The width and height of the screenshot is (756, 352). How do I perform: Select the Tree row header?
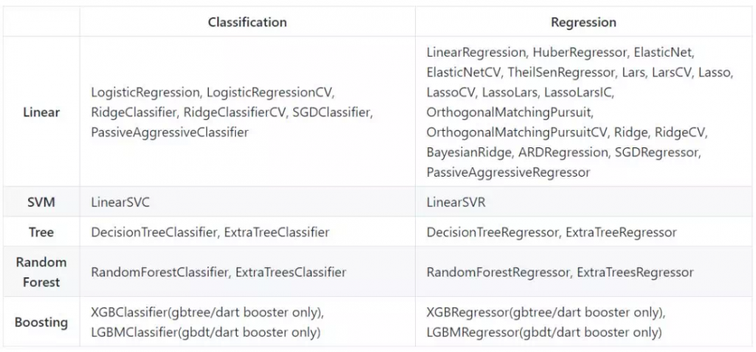point(42,232)
